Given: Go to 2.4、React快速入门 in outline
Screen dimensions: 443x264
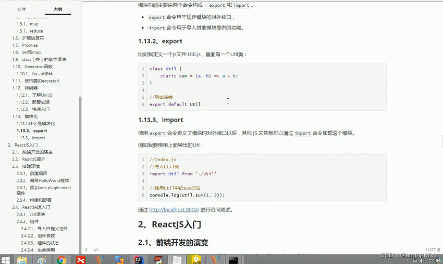Looking at the screenshot, I should point(31,207).
